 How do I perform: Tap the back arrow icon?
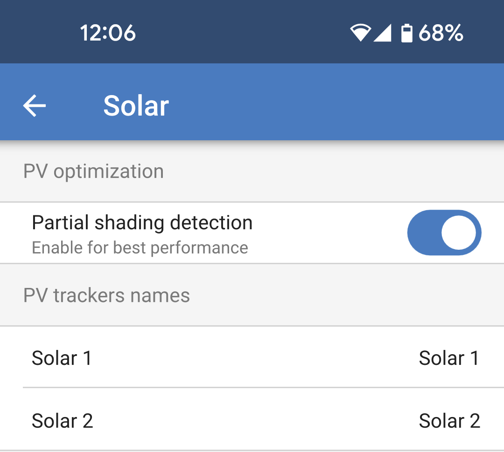[x=35, y=106]
